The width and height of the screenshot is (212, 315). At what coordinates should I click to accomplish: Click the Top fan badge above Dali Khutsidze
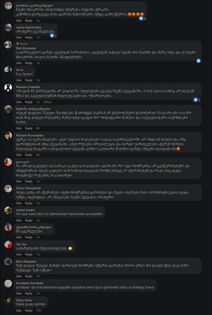coord(22,44)
